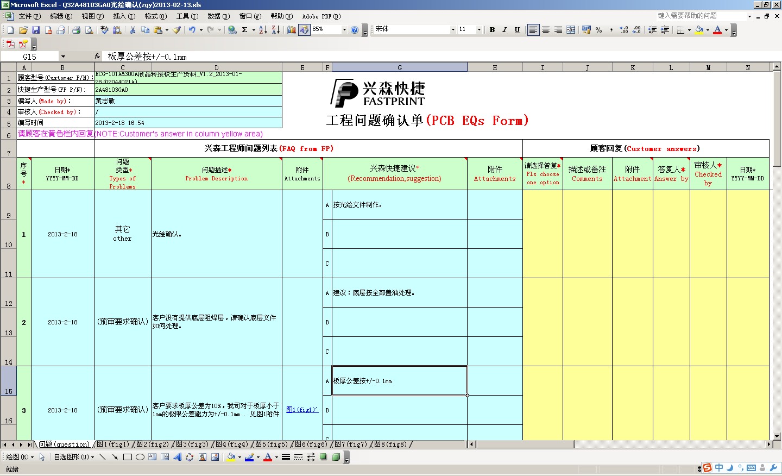
Task: Apply percent style formatting
Action: [x=599, y=30]
